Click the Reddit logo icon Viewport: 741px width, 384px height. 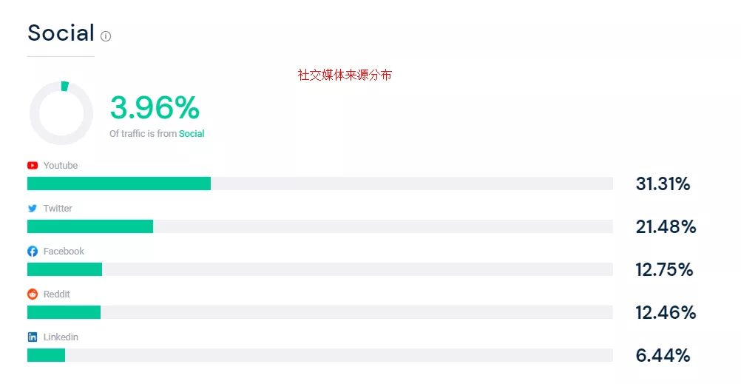[33, 294]
